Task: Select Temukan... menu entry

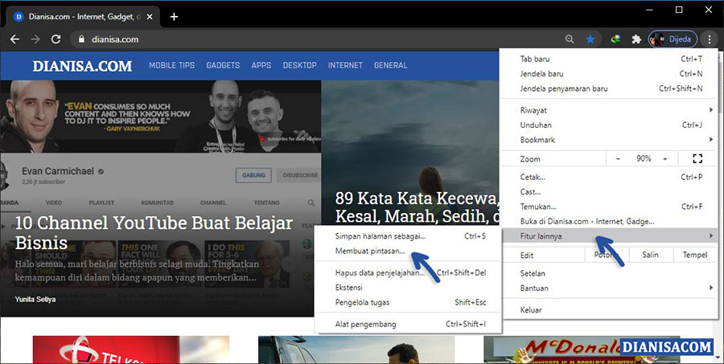Action: pyautogui.click(x=609, y=207)
